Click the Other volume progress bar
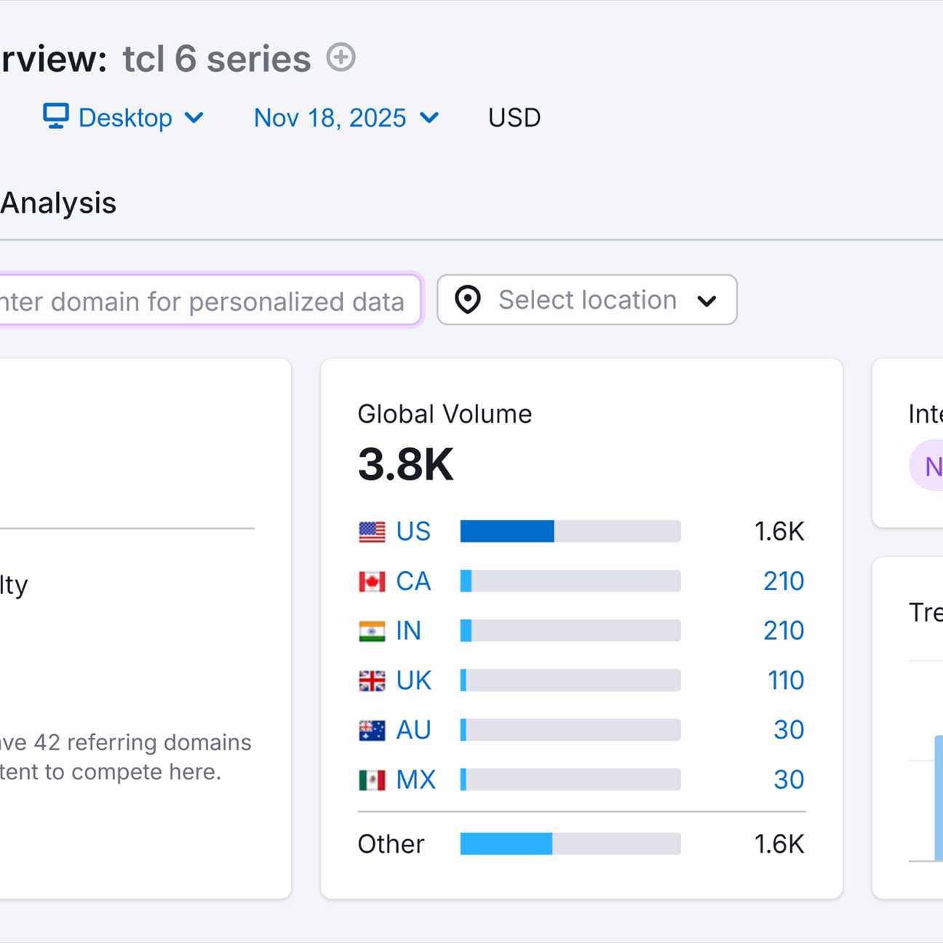The image size is (943, 943). pos(570,844)
